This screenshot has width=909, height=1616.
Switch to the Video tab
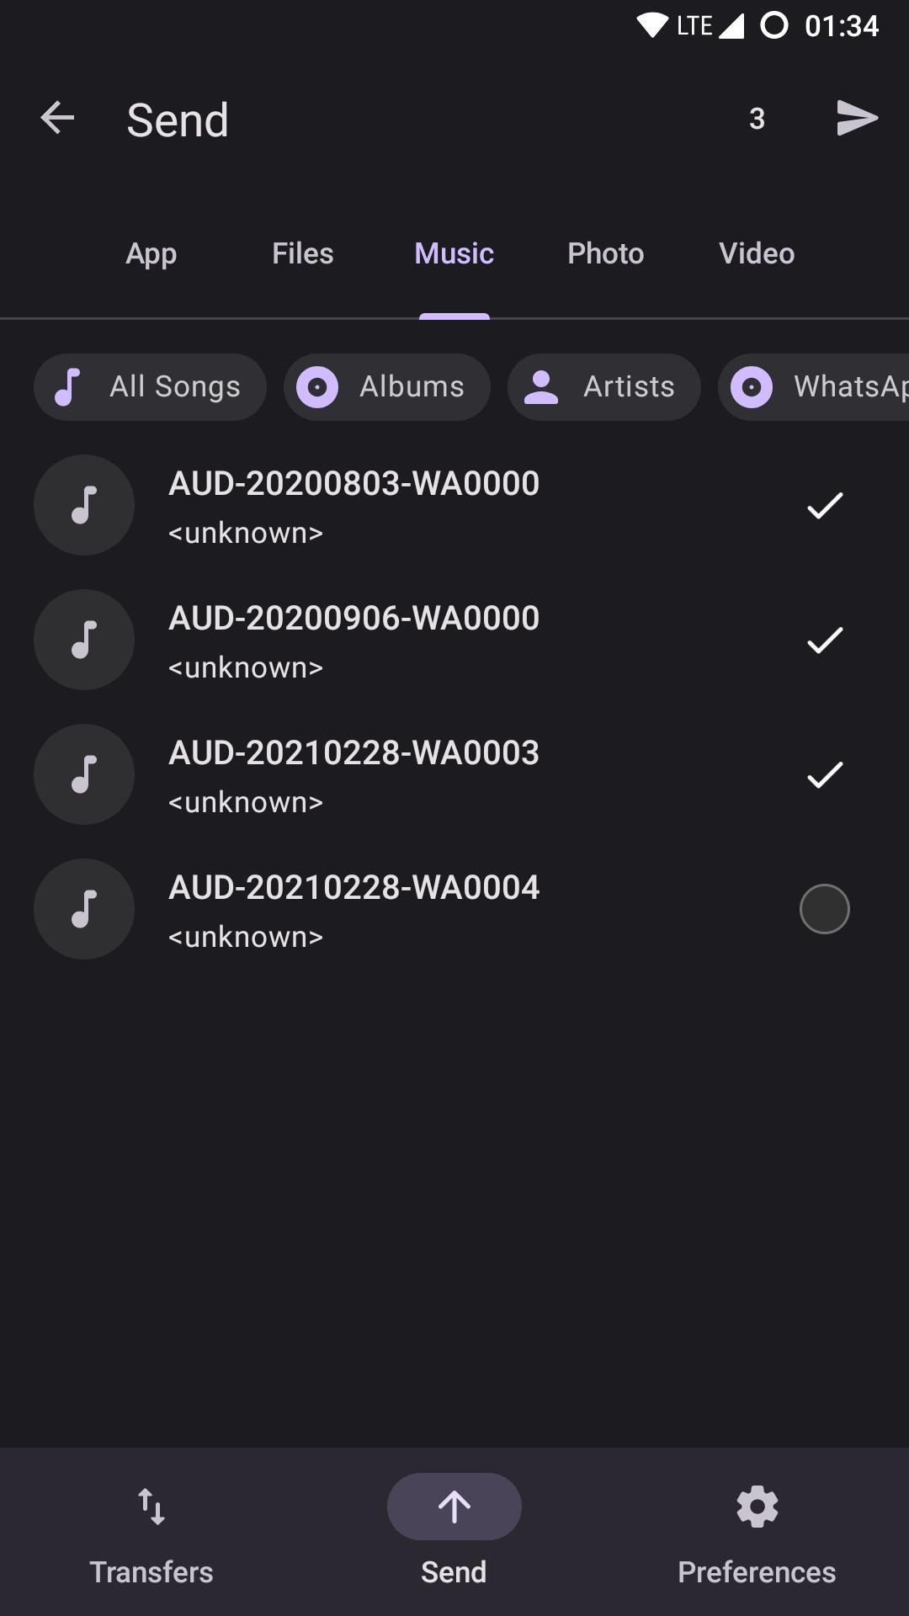coord(757,253)
